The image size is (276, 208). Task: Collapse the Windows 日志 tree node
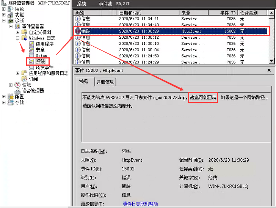[x=17, y=38]
